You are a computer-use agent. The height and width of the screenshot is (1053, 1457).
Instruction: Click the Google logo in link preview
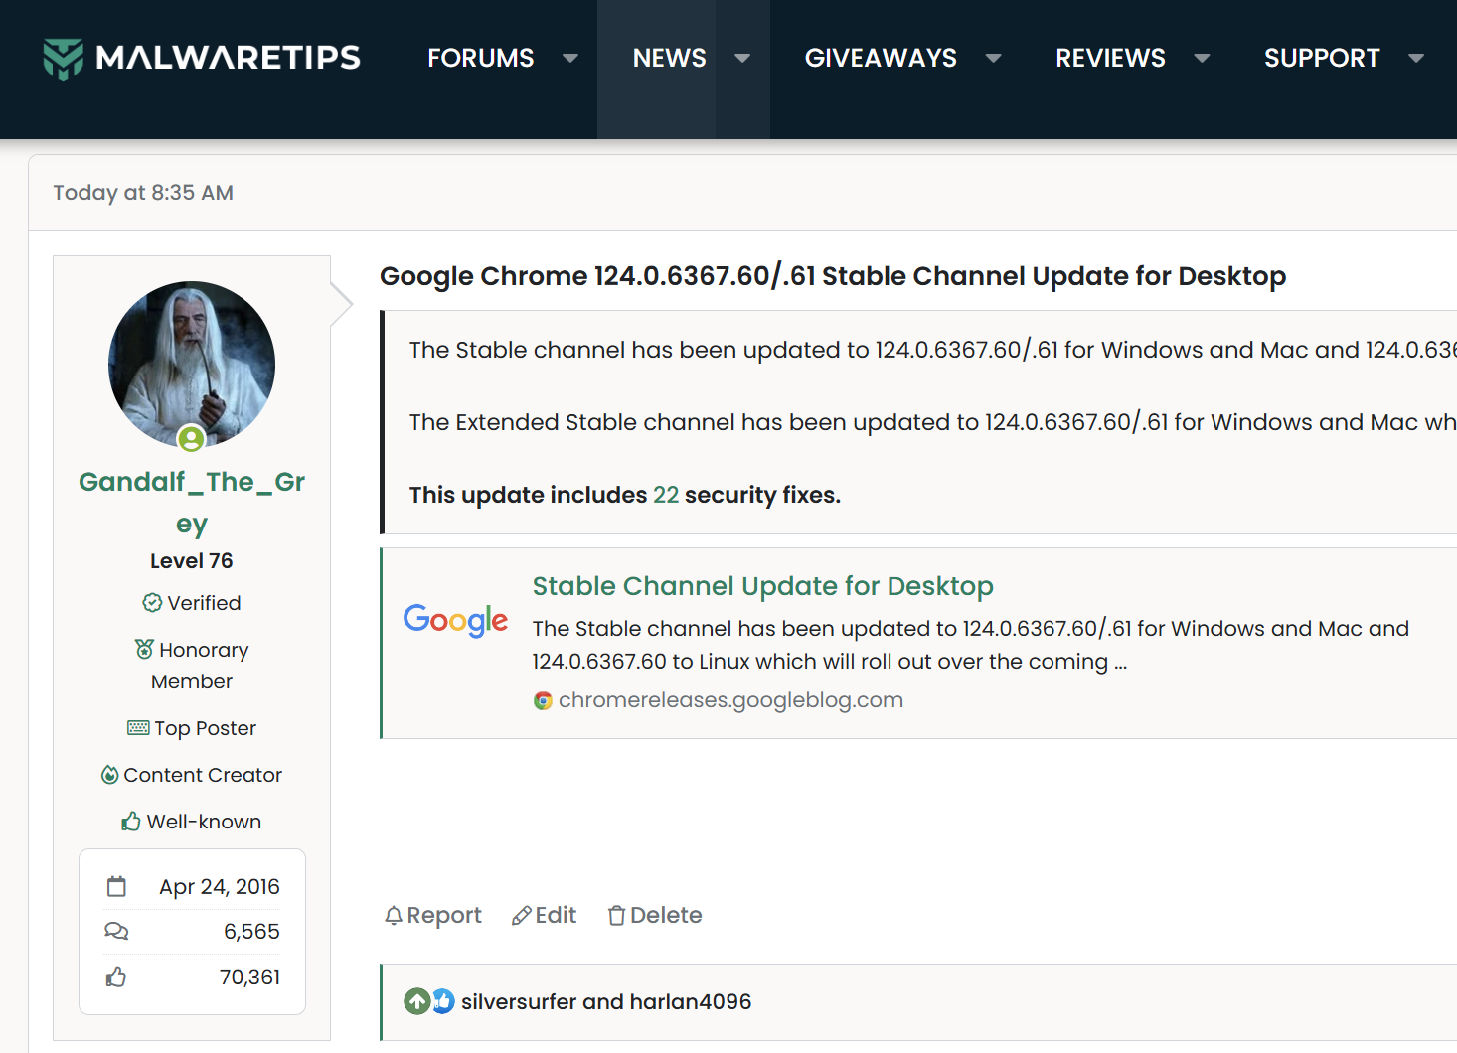pos(455,620)
